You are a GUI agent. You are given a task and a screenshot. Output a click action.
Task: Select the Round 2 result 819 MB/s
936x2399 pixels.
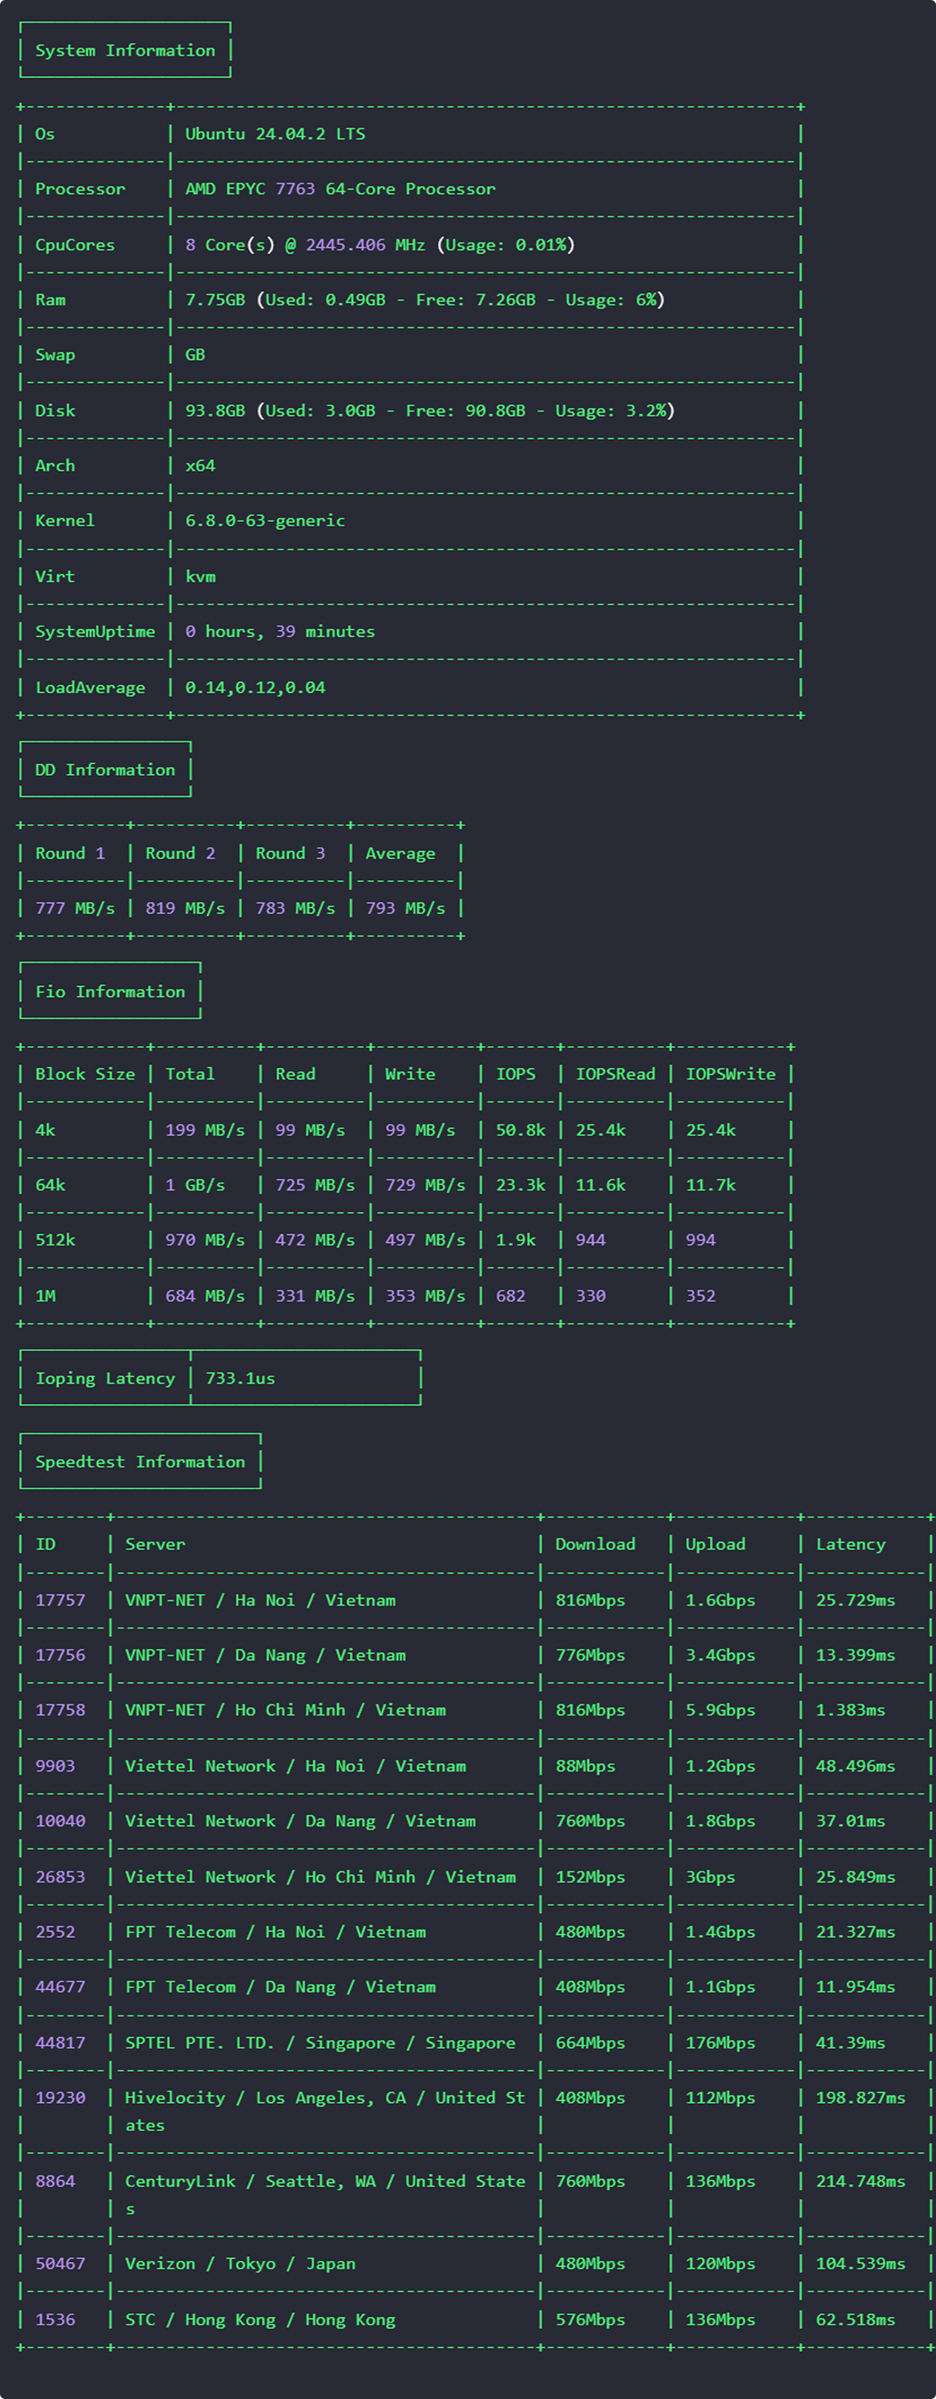(x=184, y=908)
